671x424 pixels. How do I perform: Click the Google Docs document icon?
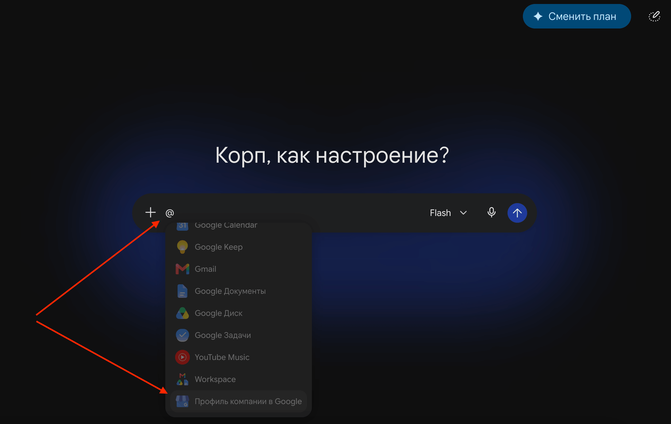pos(182,291)
